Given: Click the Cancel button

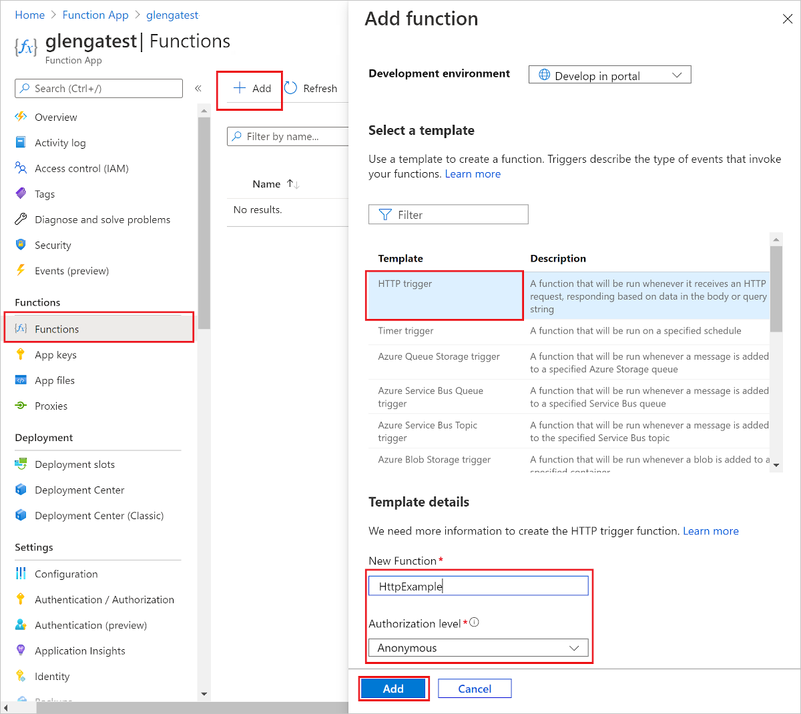Looking at the screenshot, I should 475,689.
